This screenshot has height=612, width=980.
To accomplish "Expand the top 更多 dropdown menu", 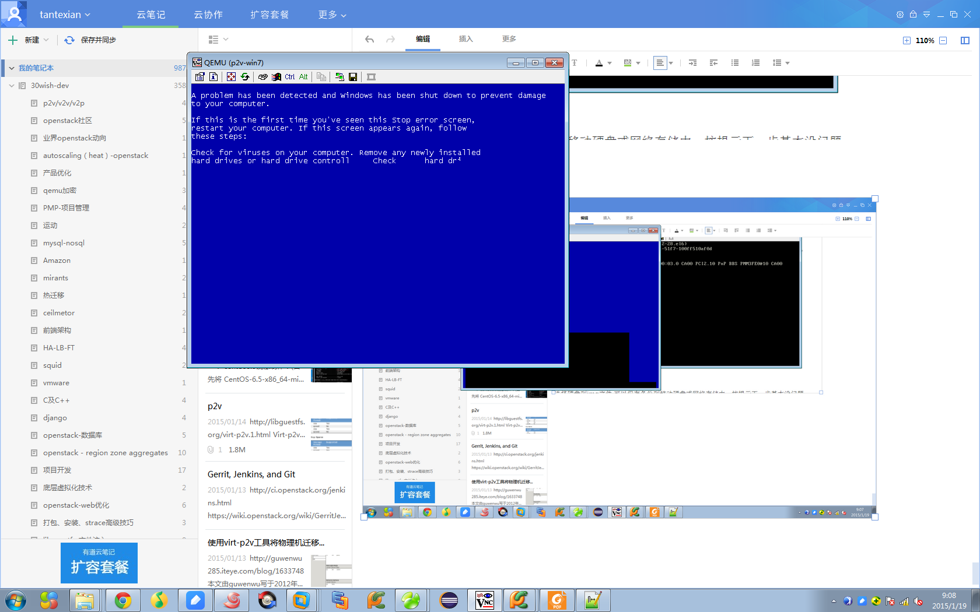I will pyautogui.click(x=332, y=15).
